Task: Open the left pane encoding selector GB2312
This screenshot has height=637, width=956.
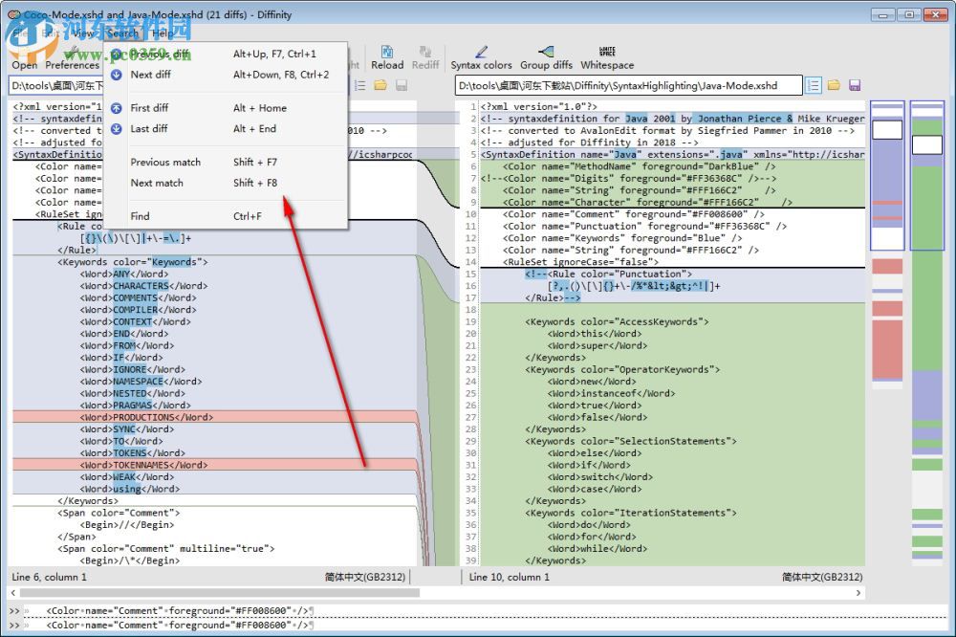Action: 367,577
